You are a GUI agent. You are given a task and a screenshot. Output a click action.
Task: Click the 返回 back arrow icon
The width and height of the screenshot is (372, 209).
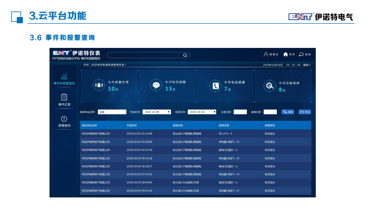[301, 54]
